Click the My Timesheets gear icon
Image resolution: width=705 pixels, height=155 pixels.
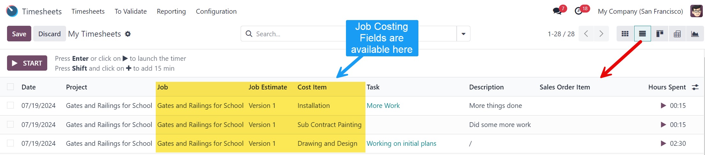tap(128, 34)
